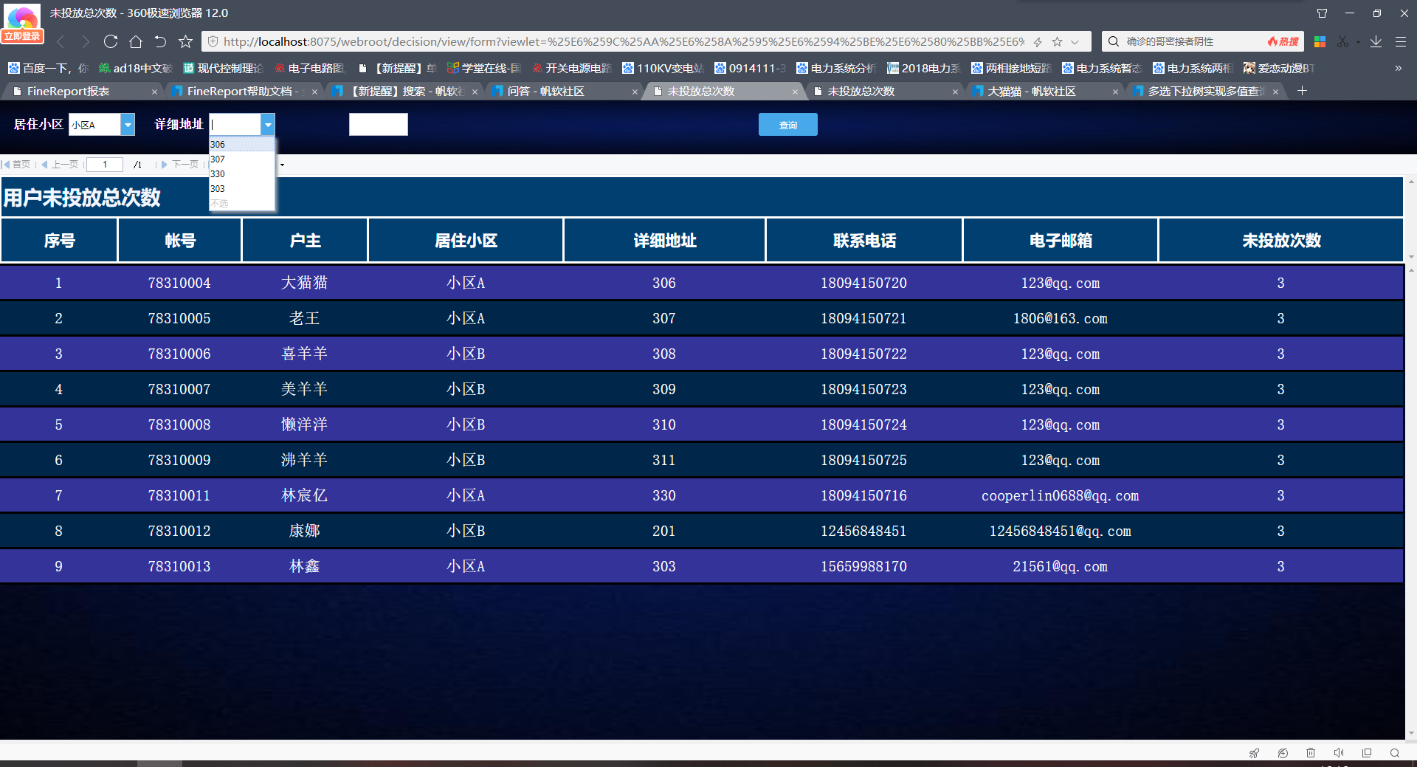Click the rocket accelerator icon in status bar
Screen dimensions: 1417x767
[x=1254, y=753]
